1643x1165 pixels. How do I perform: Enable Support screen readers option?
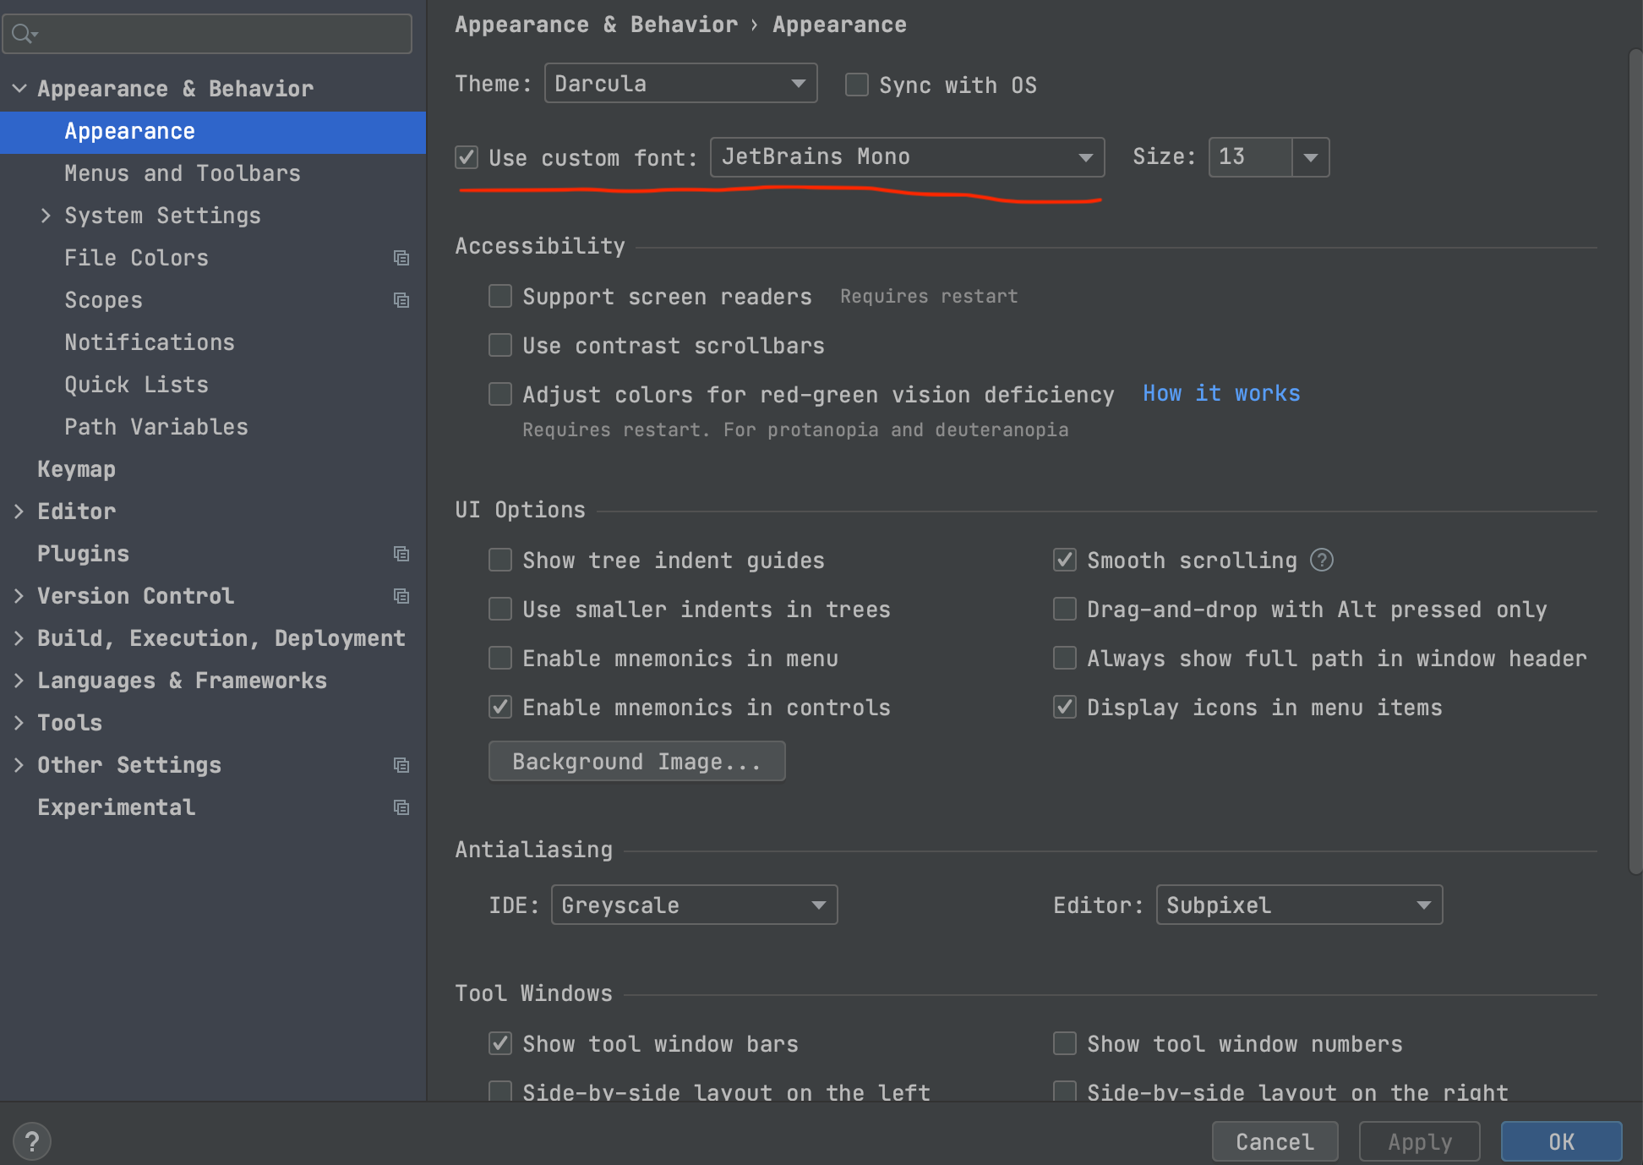tap(500, 296)
